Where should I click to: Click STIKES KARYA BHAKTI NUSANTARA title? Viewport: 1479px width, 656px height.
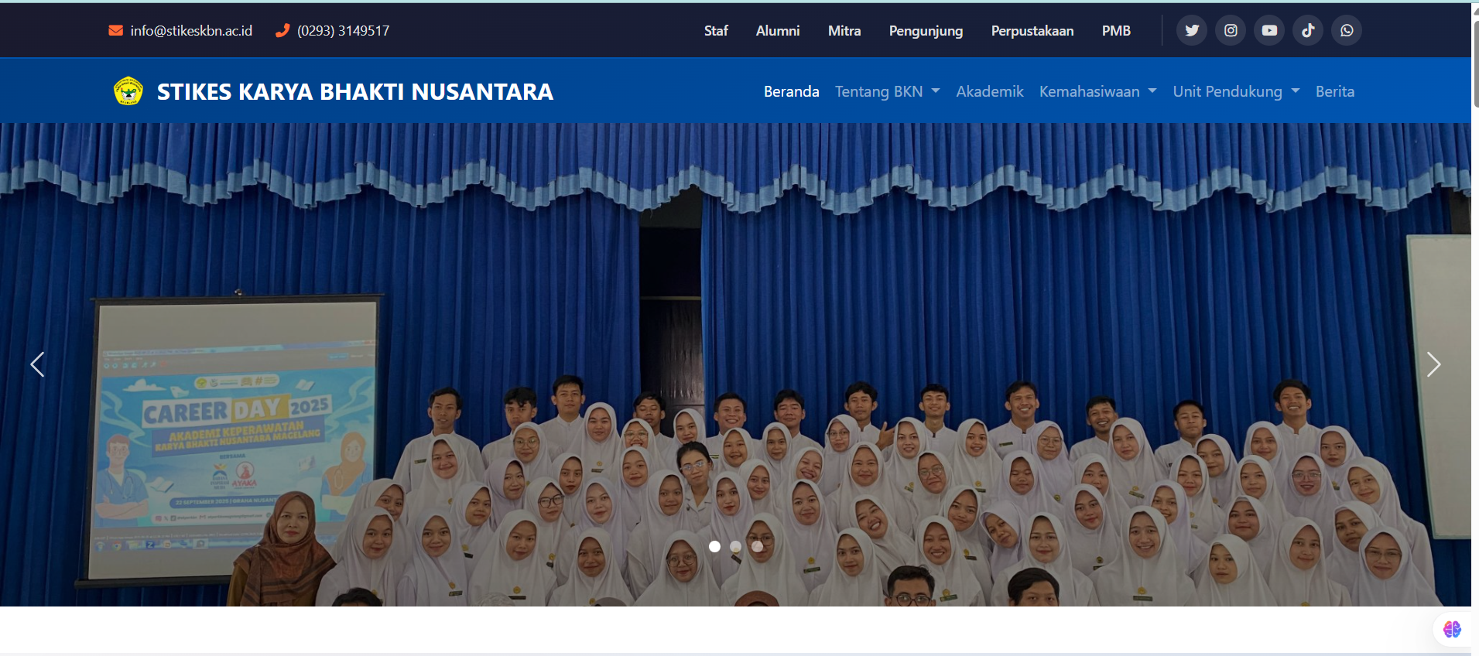355,91
